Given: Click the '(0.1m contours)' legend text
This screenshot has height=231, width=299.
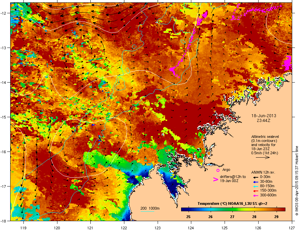Looking at the screenshot, I should click(x=264, y=141).
